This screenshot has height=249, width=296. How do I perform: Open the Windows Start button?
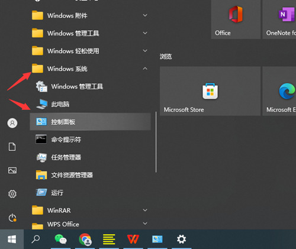click(12, 240)
